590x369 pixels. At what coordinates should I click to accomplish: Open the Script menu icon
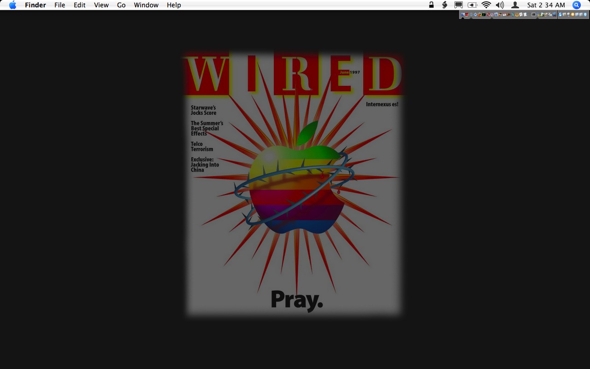pos(445,5)
